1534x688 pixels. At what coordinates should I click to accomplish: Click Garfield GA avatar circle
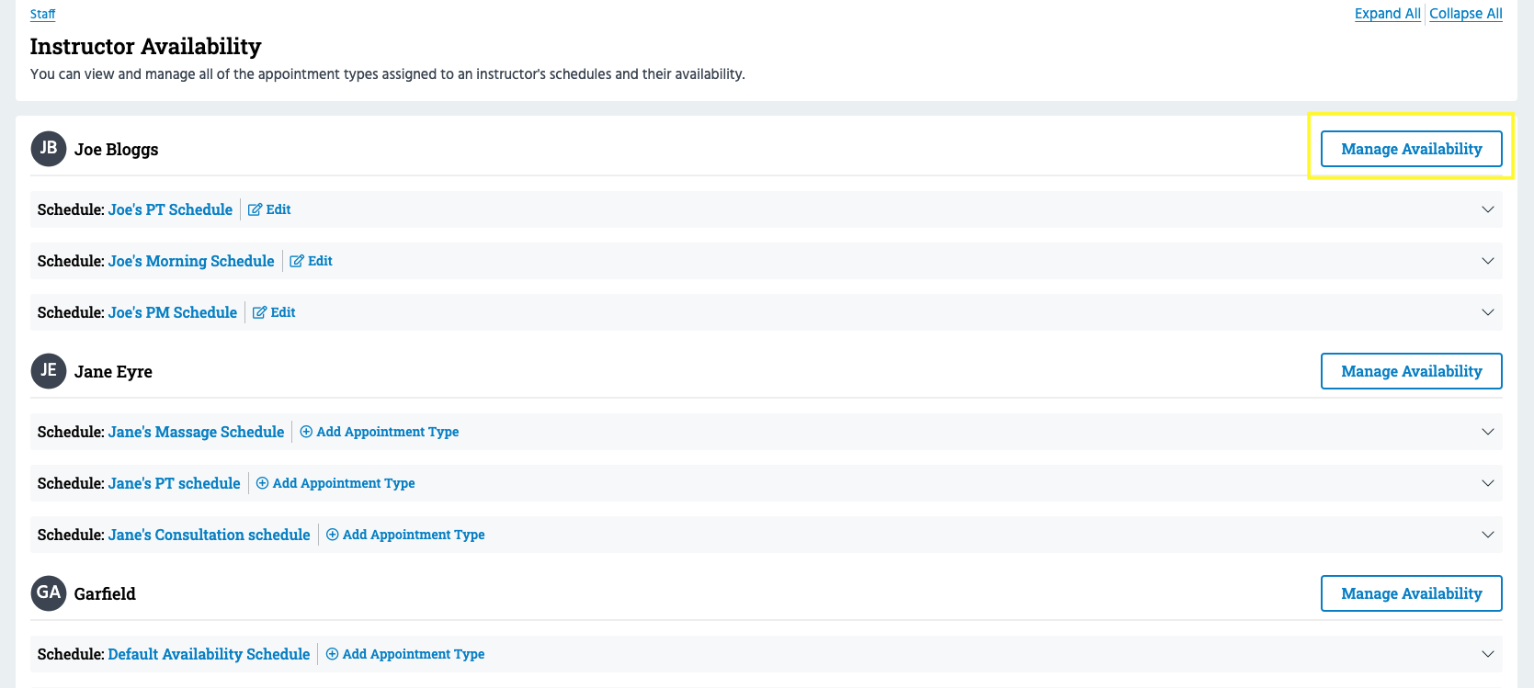coord(49,593)
